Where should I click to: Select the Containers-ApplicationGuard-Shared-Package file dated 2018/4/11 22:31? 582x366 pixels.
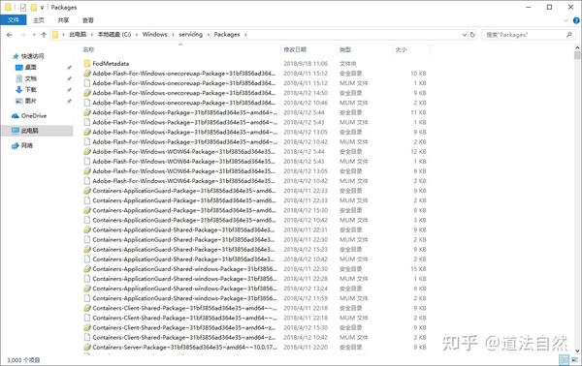pyautogui.click(x=183, y=229)
